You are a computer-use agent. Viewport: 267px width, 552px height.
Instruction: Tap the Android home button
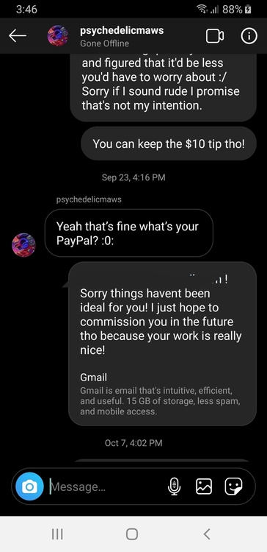(x=131, y=534)
